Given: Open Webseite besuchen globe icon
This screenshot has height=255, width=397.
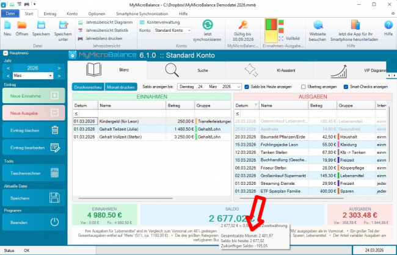Looking at the screenshot, I should click(x=318, y=26).
